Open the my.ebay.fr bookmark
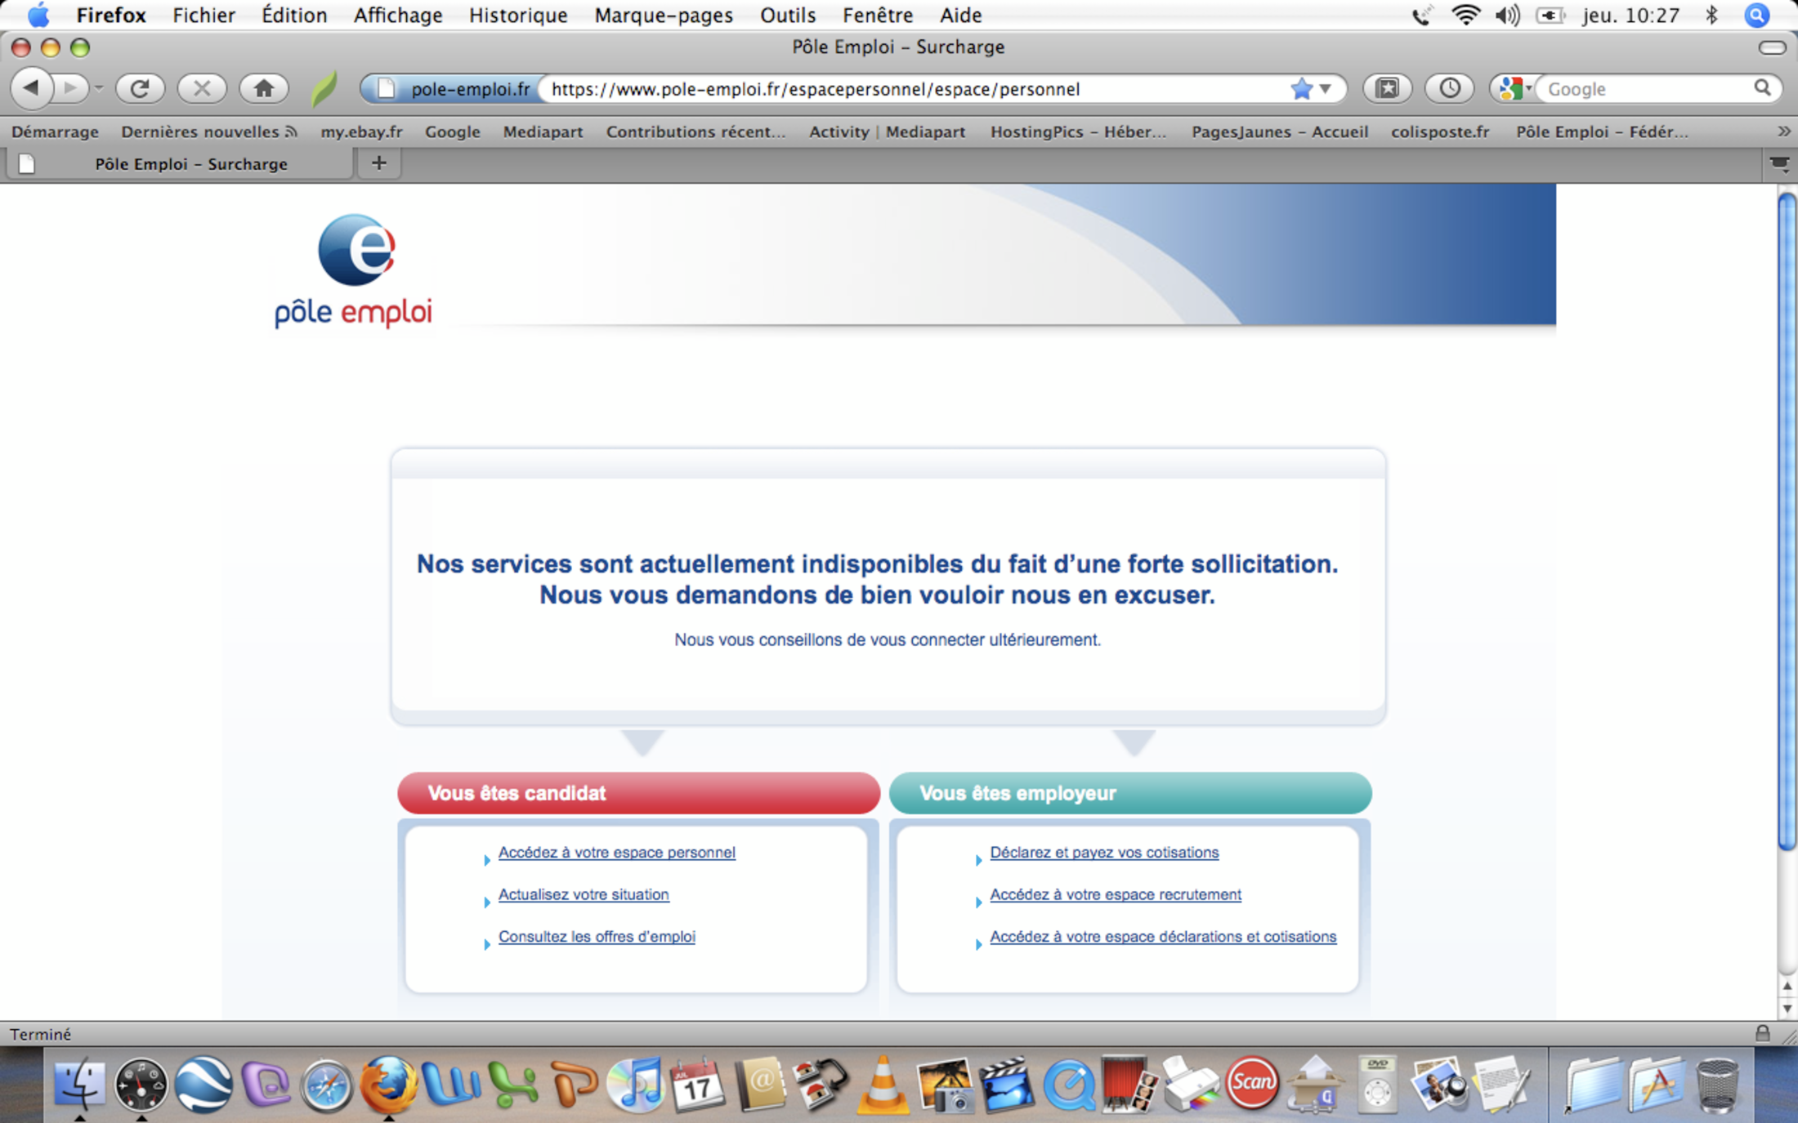This screenshot has height=1123, width=1798. point(361,131)
